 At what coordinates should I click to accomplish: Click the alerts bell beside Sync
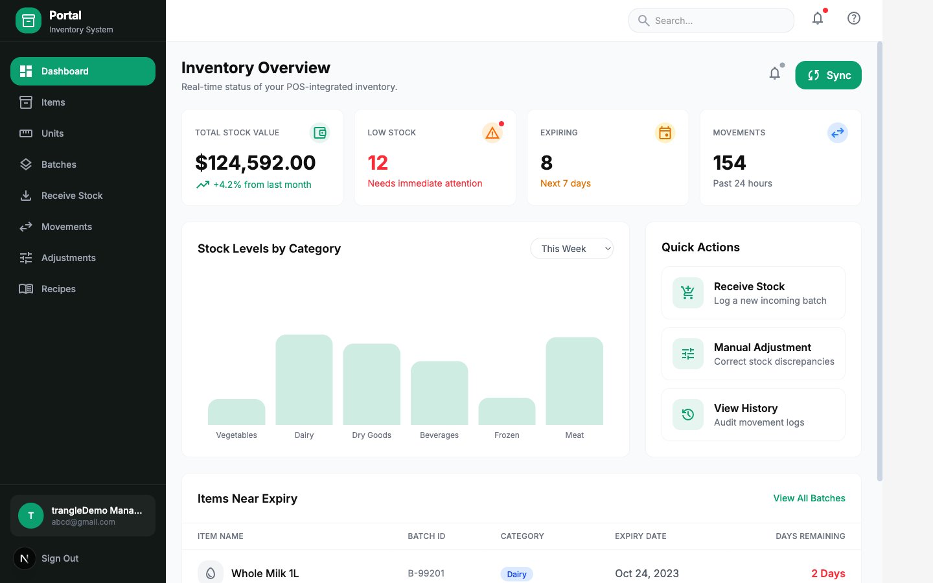pos(775,73)
